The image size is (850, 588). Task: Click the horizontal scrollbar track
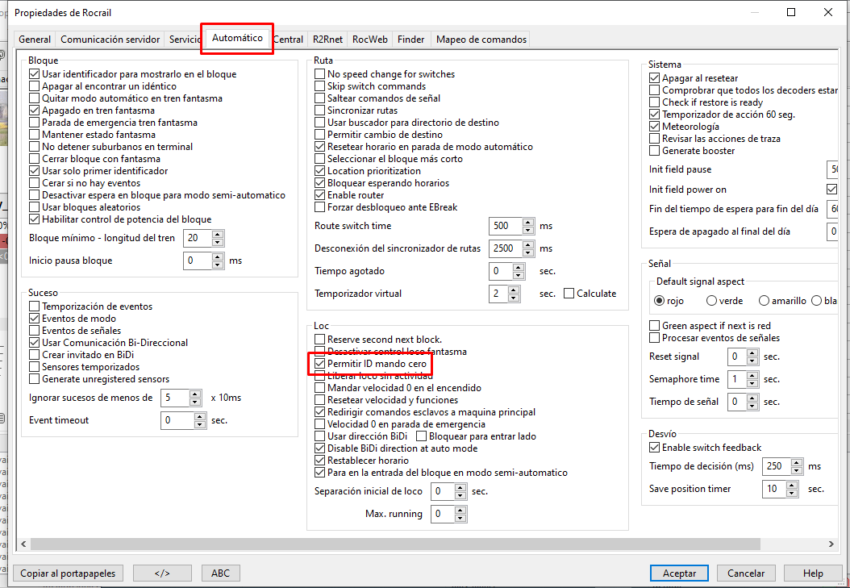(x=394, y=544)
